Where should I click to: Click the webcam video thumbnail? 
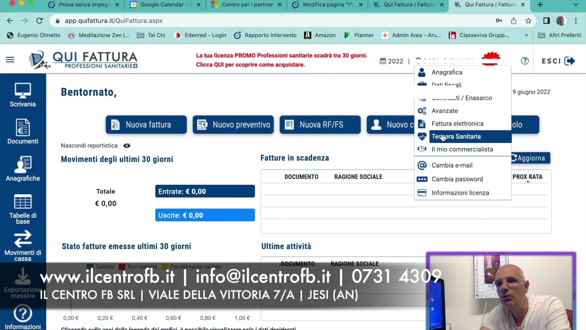pos(501,291)
